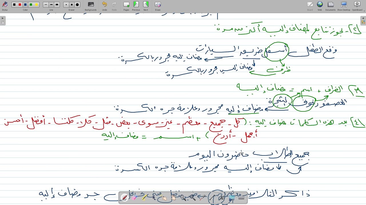The height and width of the screenshot is (205, 366).
Task: Open the Web browser mode
Action: click(x=320, y=6)
